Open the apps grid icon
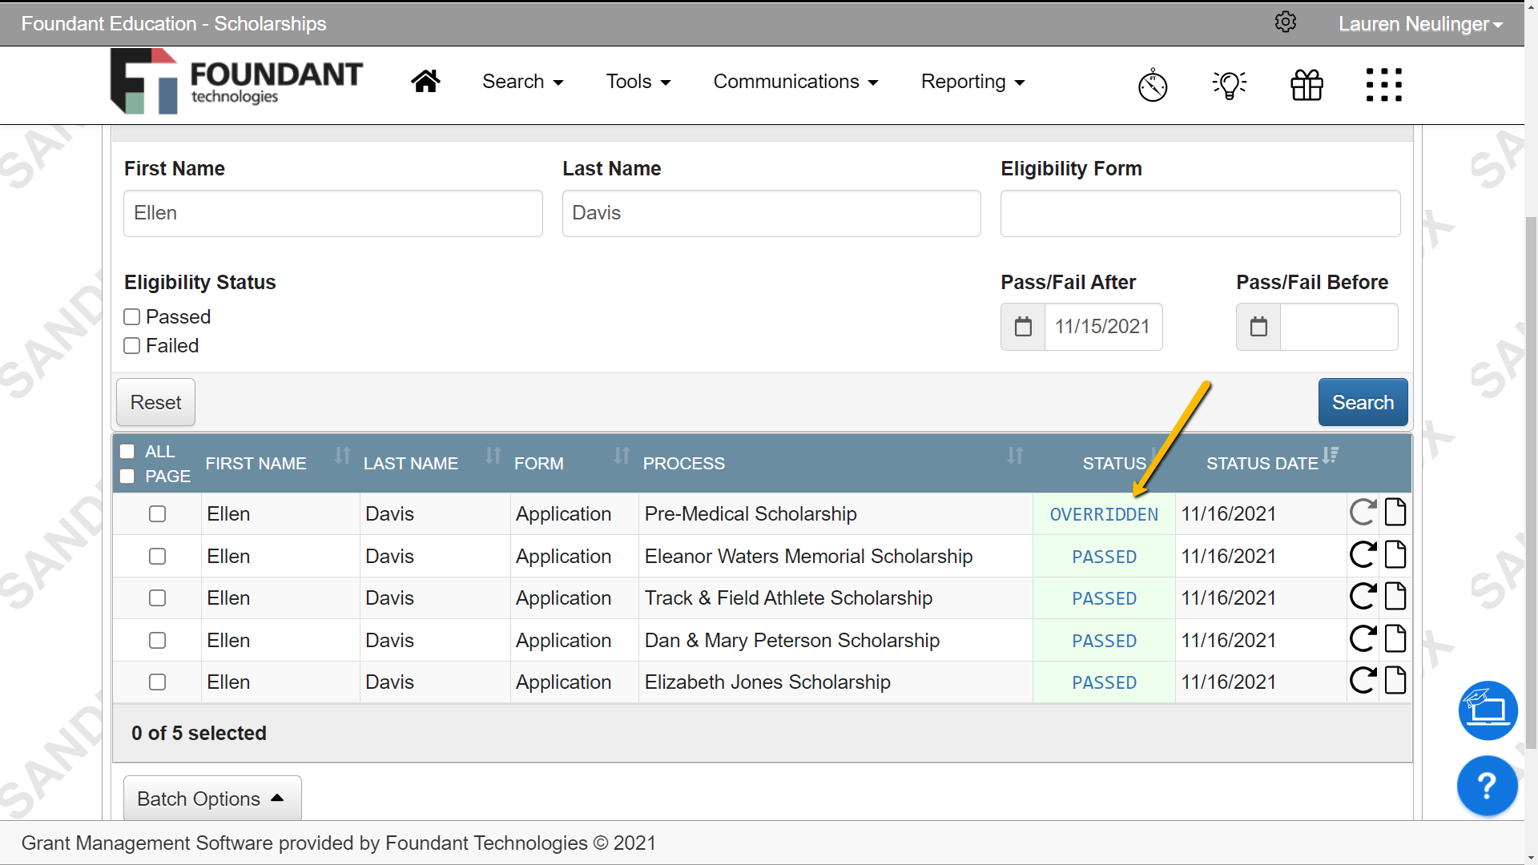The height and width of the screenshot is (865, 1538). coord(1384,85)
